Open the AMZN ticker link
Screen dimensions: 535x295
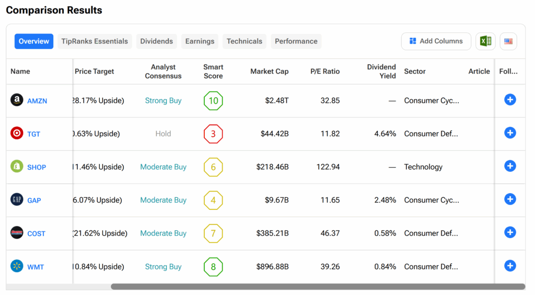click(37, 101)
